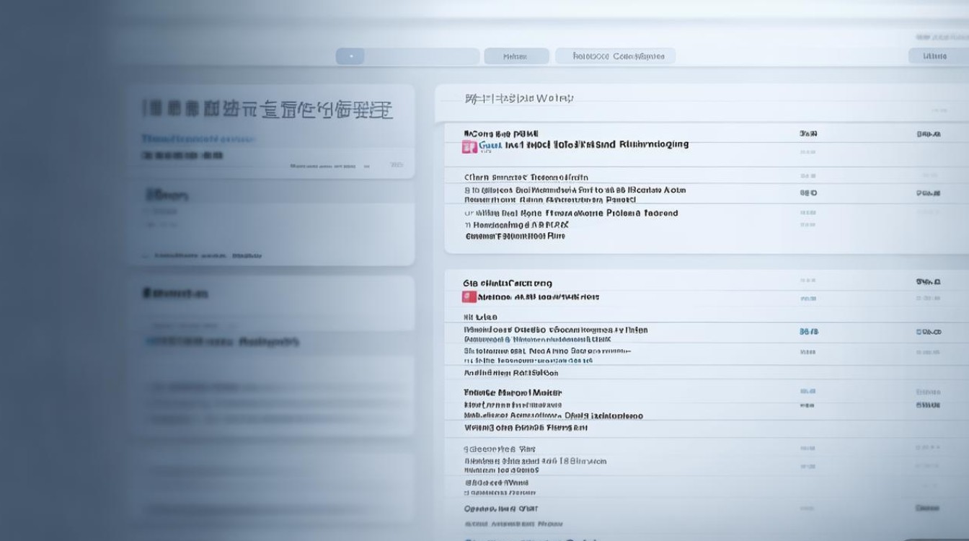Select first row above the pink icon
969x541 pixels.
click(501, 133)
